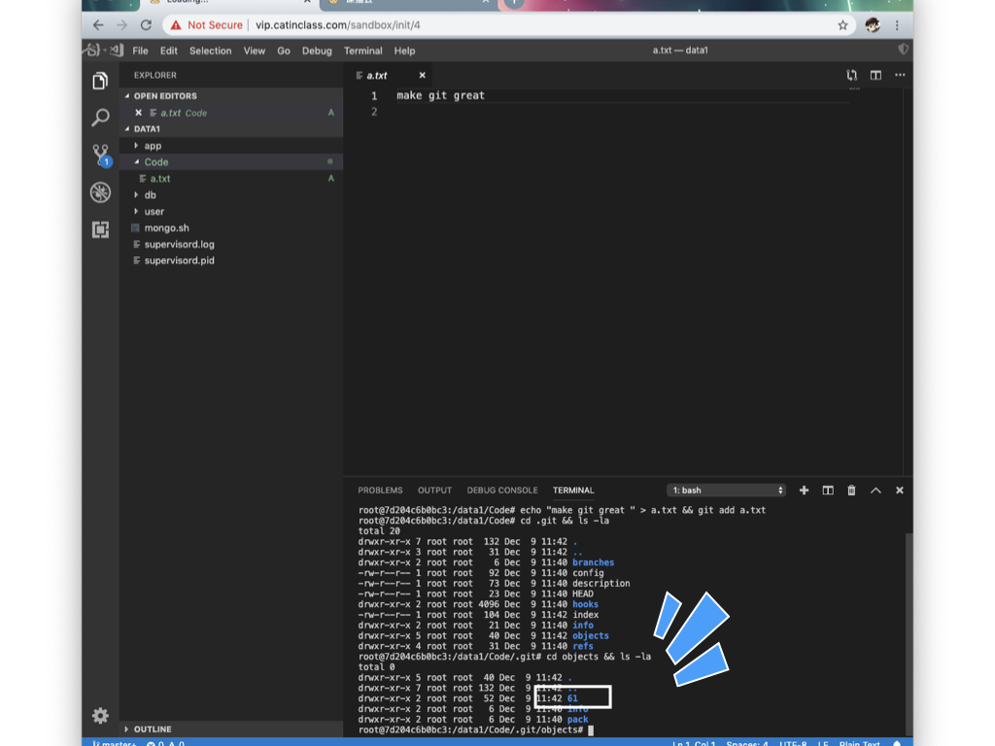Open the Explorer view in activity bar
995x746 pixels.
pyautogui.click(x=100, y=81)
